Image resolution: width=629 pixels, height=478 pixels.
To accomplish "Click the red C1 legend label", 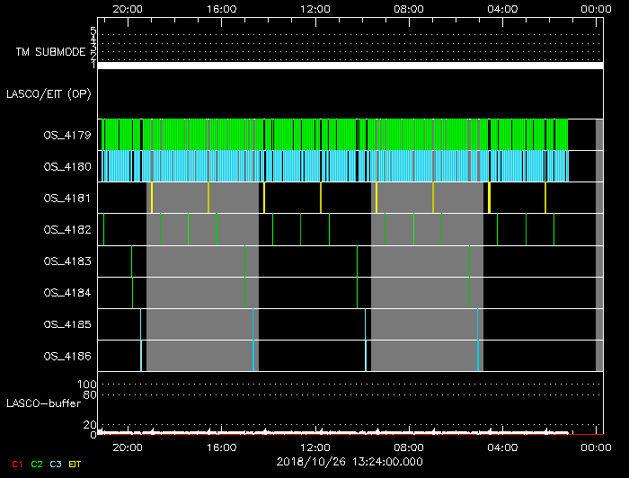I will [15, 463].
